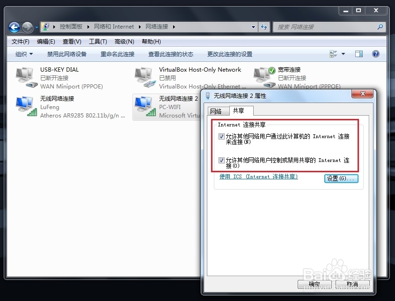Select 控制面板 breadcrumb in address bar
Image resolution: width=395 pixels, height=301 pixels.
click(71, 27)
